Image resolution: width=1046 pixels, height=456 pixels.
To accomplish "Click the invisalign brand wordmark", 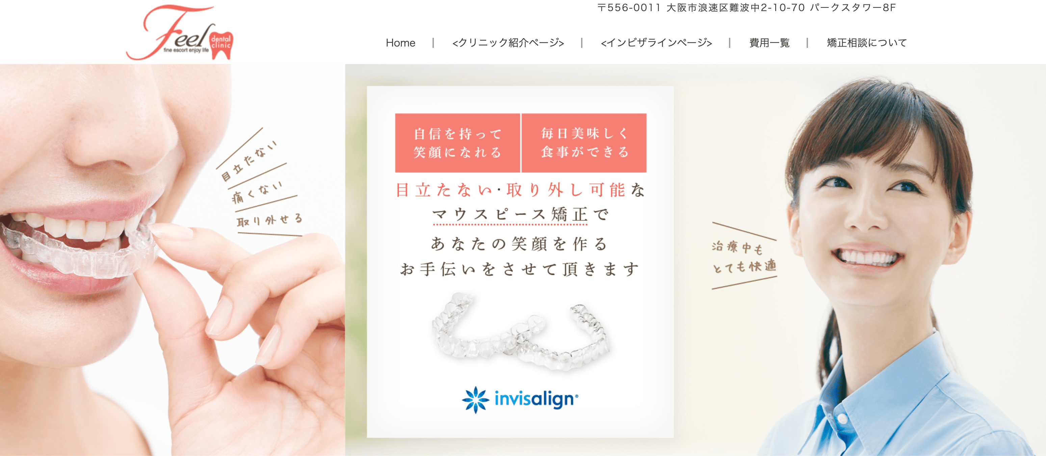I will pos(536,399).
